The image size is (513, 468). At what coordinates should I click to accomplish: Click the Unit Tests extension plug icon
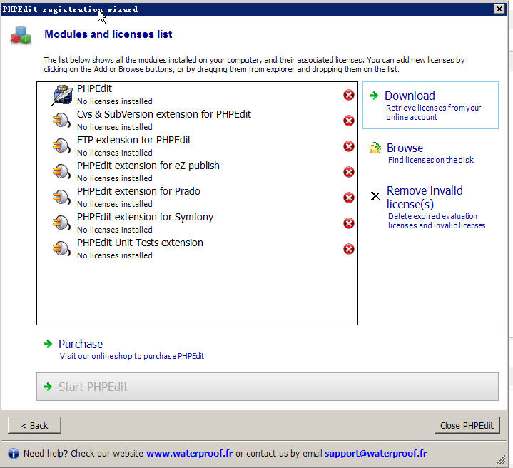point(61,249)
